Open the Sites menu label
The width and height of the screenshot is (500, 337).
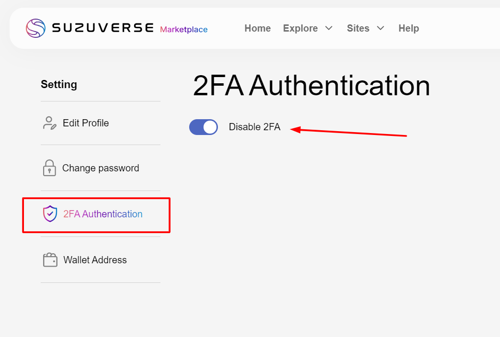[x=358, y=28]
